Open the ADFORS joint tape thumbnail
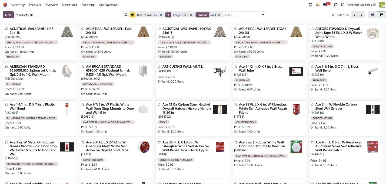Image resolution: width=386 pixels, height=184 pixels. click(372, 33)
